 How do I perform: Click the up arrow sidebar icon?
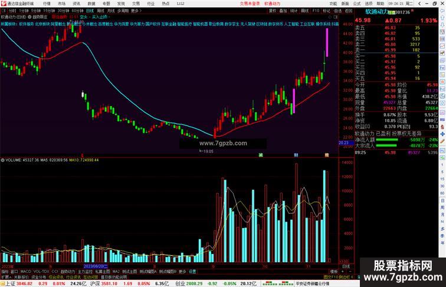coord(442,18)
